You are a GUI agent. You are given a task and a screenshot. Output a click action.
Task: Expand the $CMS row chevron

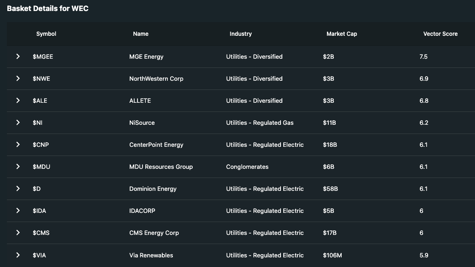coord(18,233)
